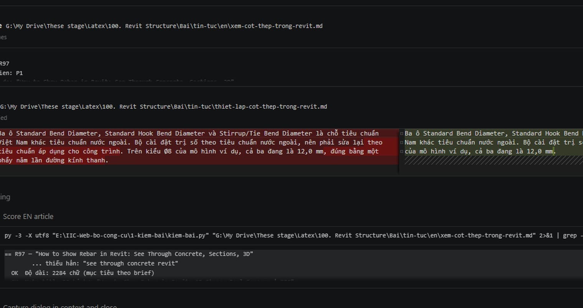The image size is (583, 308).
Task: Click the "R97" line above "ien: P1"
Action: tap(5, 64)
